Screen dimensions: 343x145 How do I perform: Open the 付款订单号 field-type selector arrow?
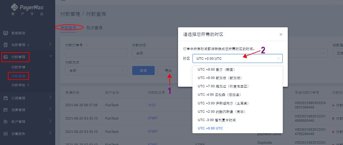(87, 45)
